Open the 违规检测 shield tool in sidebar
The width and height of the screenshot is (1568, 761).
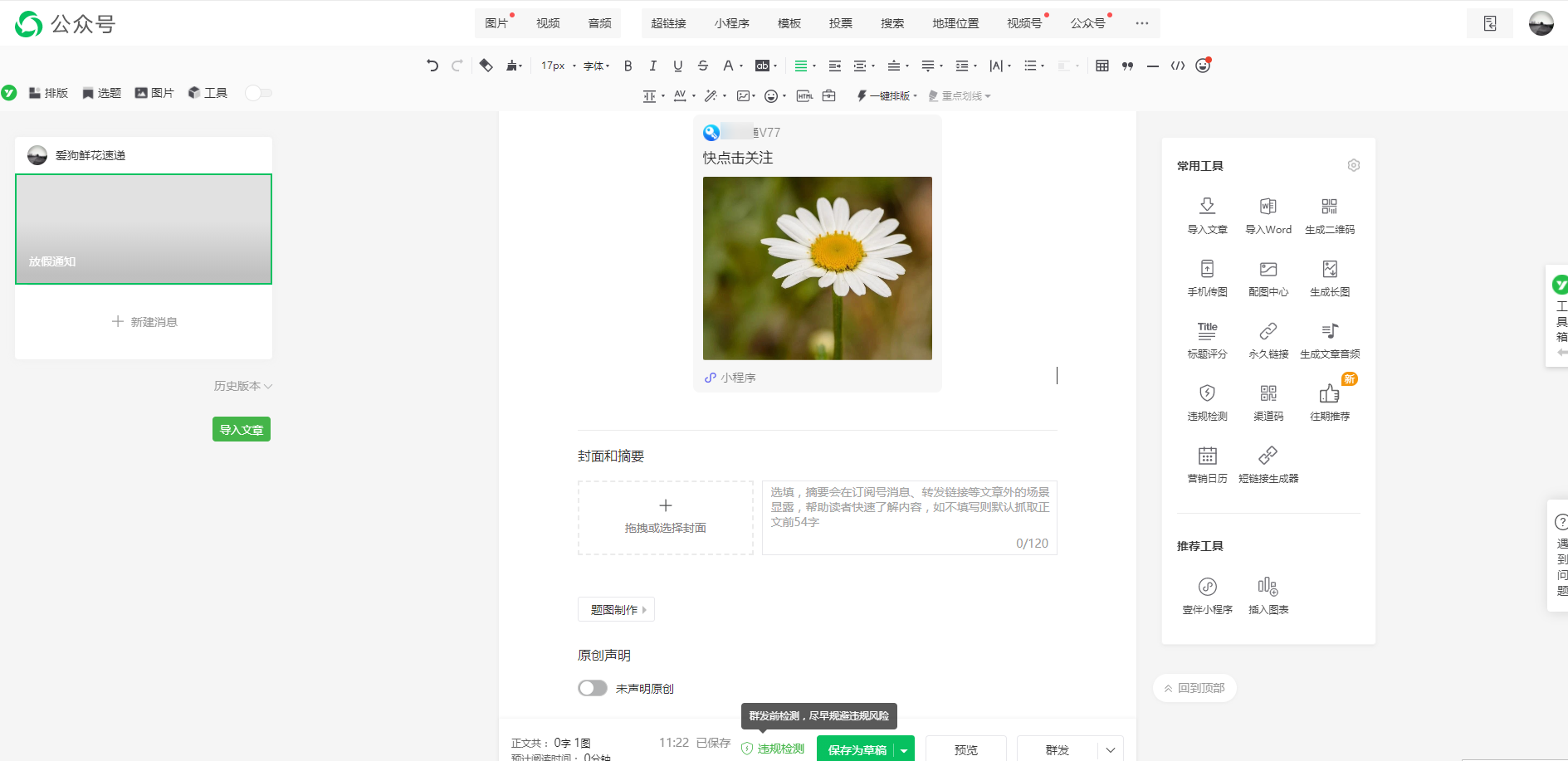pos(1207,402)
